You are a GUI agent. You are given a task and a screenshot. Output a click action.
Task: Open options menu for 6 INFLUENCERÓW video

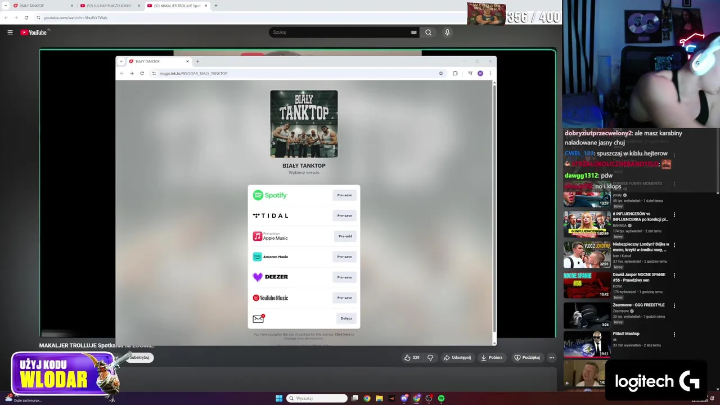(x=674, y=214)
